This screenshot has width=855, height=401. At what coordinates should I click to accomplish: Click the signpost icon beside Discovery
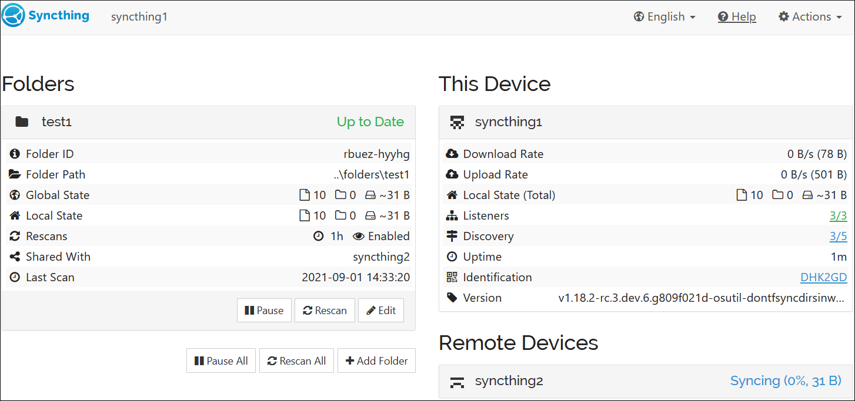pos(452,236)
